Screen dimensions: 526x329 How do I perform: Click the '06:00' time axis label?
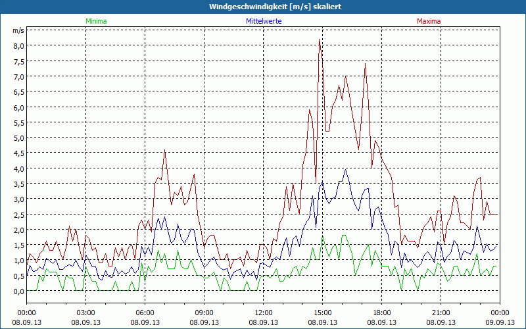pyautogui.click(x=145, y=313)
